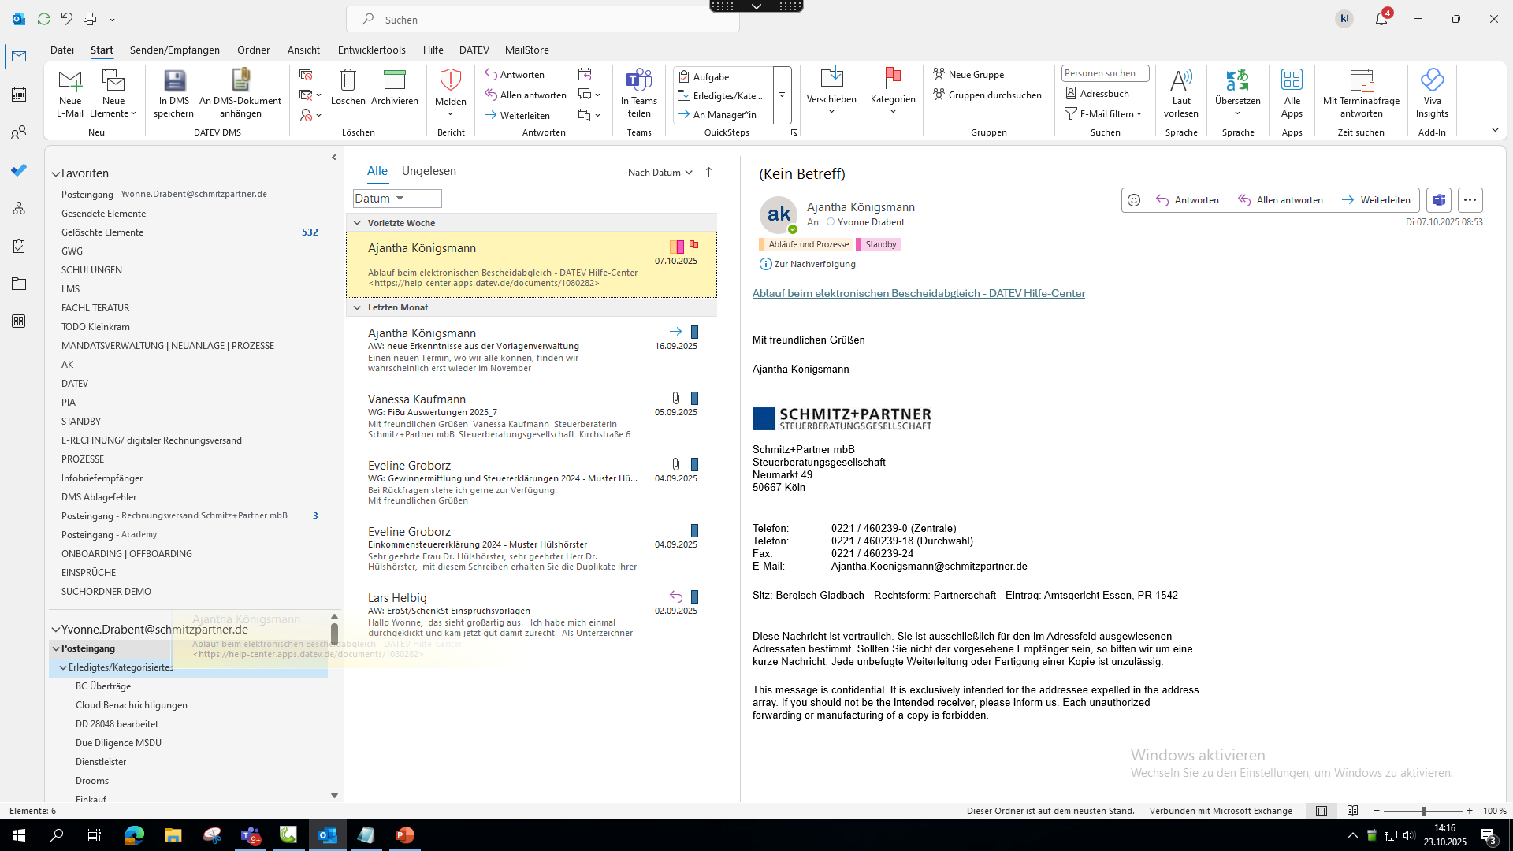Share message in Teams

(x=639, y=94)
